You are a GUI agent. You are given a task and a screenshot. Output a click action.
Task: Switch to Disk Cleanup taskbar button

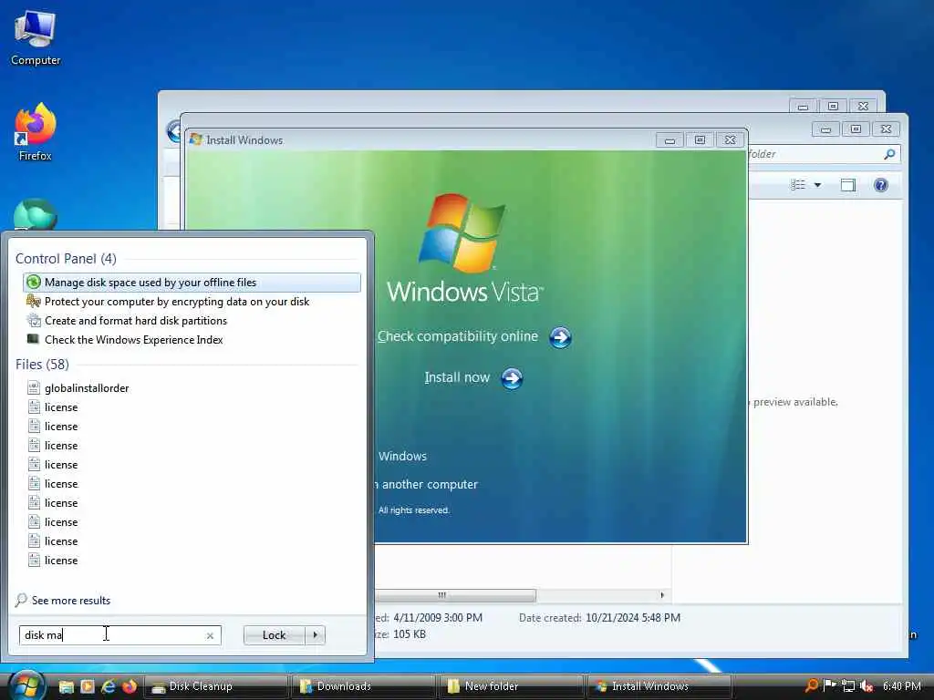(216, 686)
